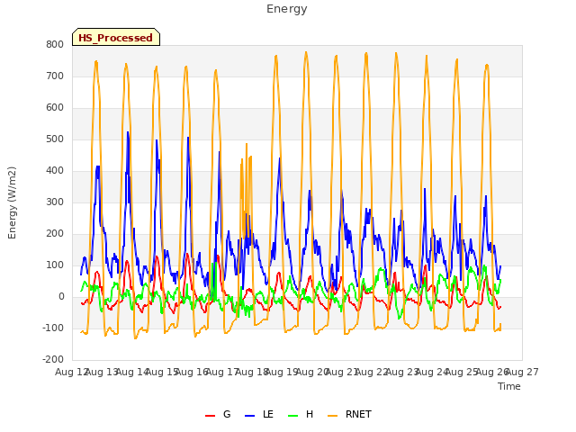Click the Energy (W/m2) y-axis label
The width and height of the screenshot is (576, 432).
[12, 202]
